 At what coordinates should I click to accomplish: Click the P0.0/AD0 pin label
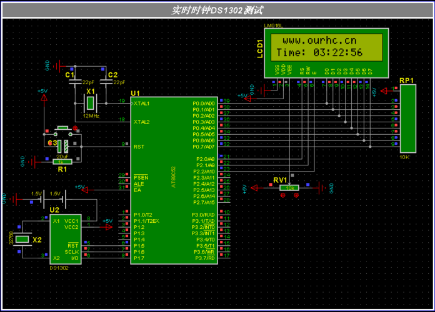pos(204,104)
